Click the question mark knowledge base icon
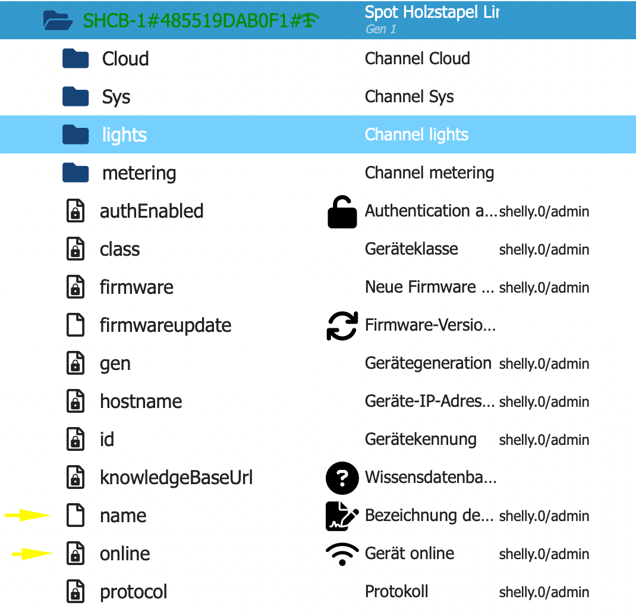The height and width of the screenshot is (615, 636). 342,478
